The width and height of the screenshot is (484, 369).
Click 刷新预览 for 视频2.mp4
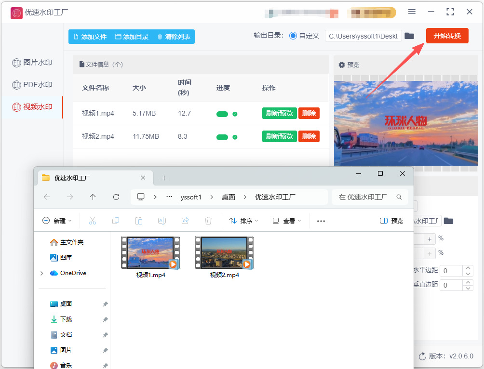coord(279,136)
